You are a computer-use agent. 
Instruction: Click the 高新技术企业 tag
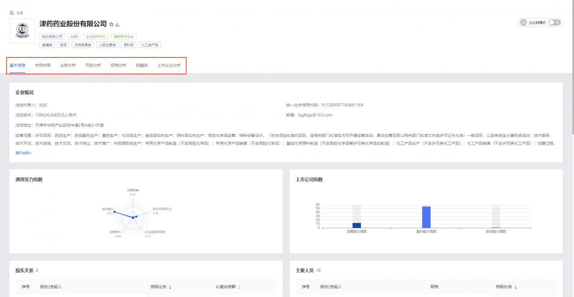point(124,37)
